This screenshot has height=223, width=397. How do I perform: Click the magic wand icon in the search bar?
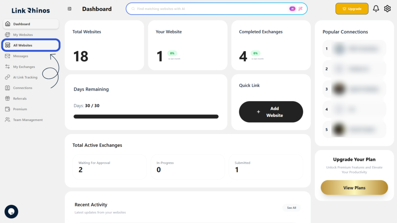[300, 9]
